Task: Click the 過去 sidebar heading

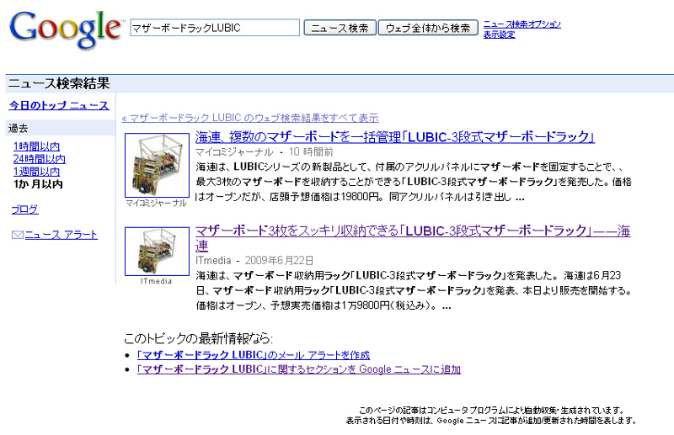Action: pyautogui.click(x=18, y=128)
